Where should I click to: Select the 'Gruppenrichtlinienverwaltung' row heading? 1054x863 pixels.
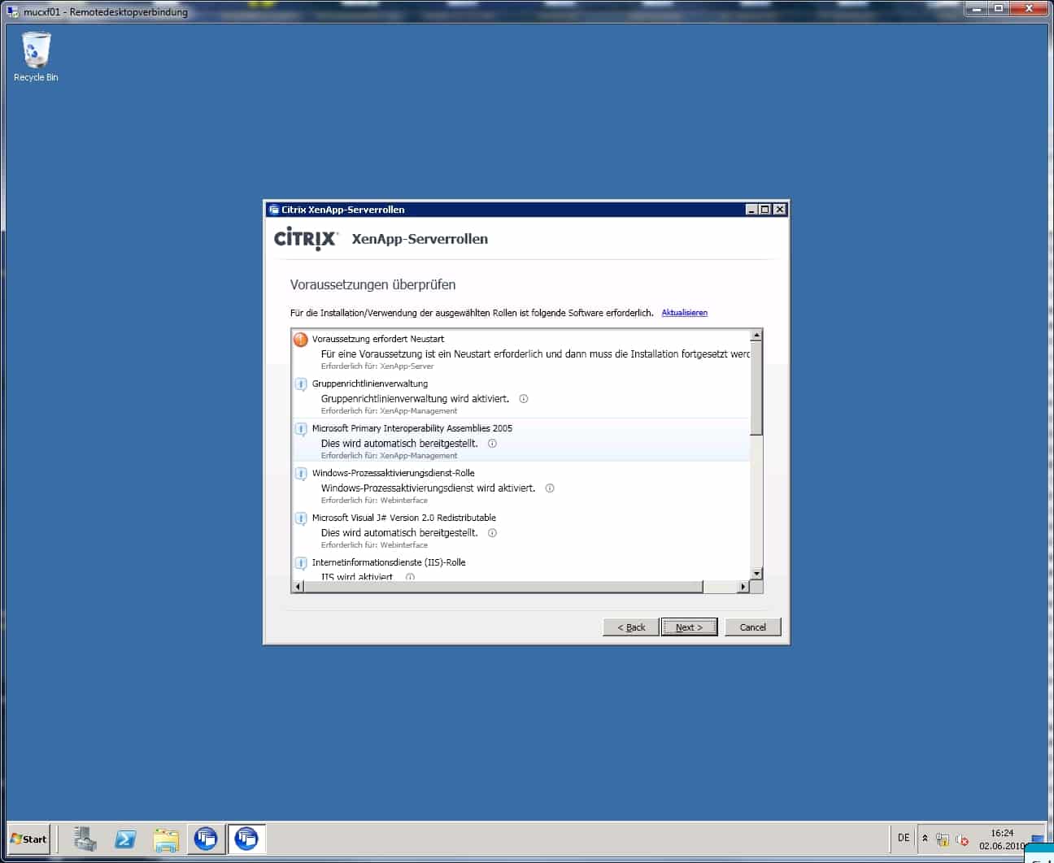370,384
